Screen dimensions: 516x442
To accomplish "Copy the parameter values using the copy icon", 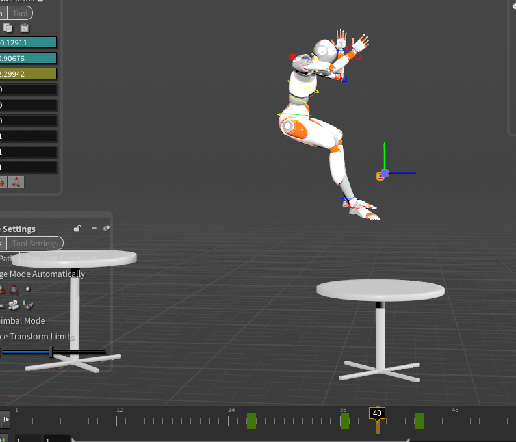I will [x=7, y=29].
